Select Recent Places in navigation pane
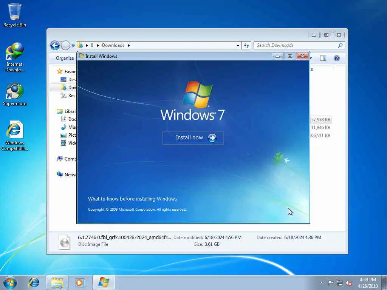The width and height of the screenshot is (387, 290). (68, 95)
